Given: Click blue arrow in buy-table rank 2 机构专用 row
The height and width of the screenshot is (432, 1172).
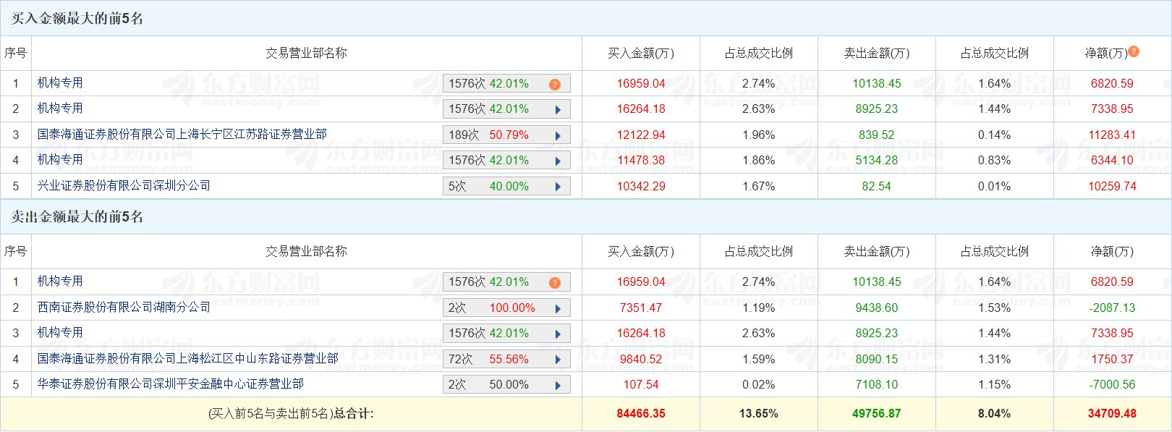Looking at the screenshot, I should (558, 110).
